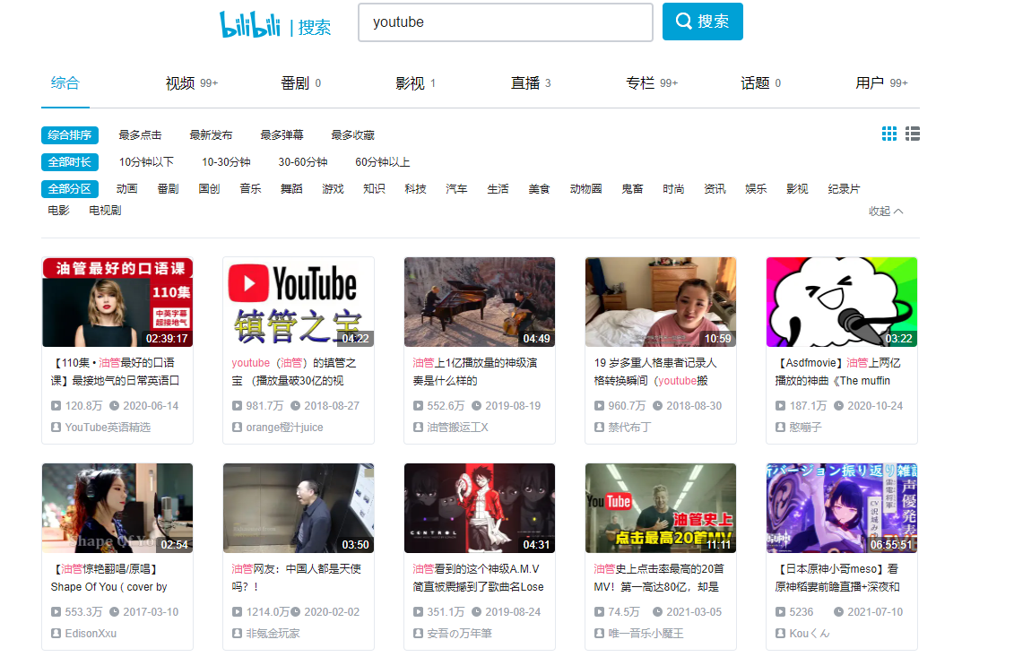1014x657 pixels.
Task: Click the bilibili logo
Action: (x=249, y=24)
